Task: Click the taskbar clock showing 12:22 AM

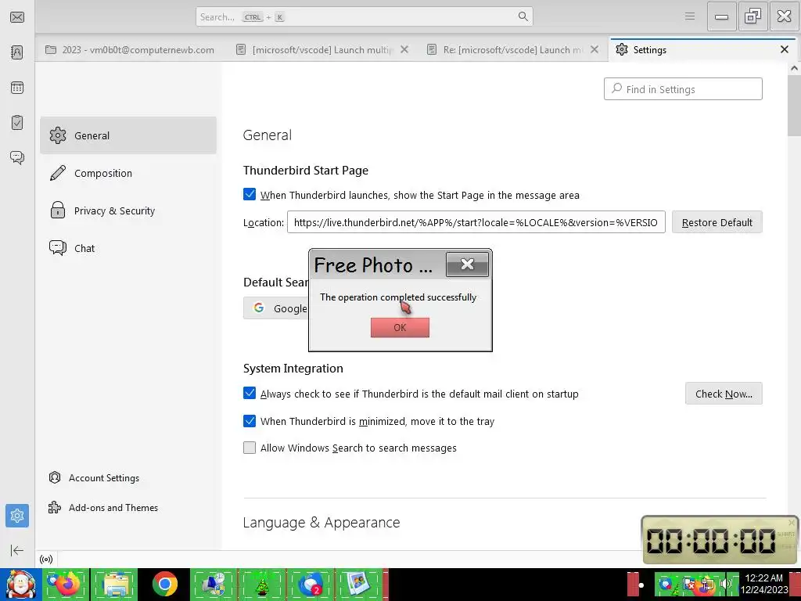Action: (x=763, y=584)
